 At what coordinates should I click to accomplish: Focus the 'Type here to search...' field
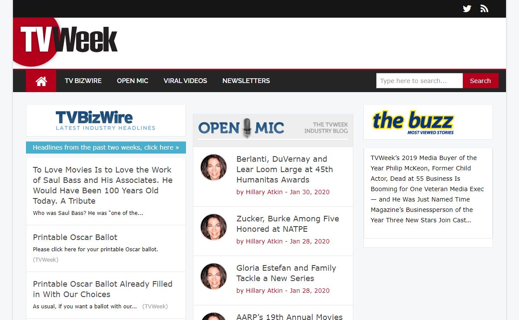[x=420, y=81]
